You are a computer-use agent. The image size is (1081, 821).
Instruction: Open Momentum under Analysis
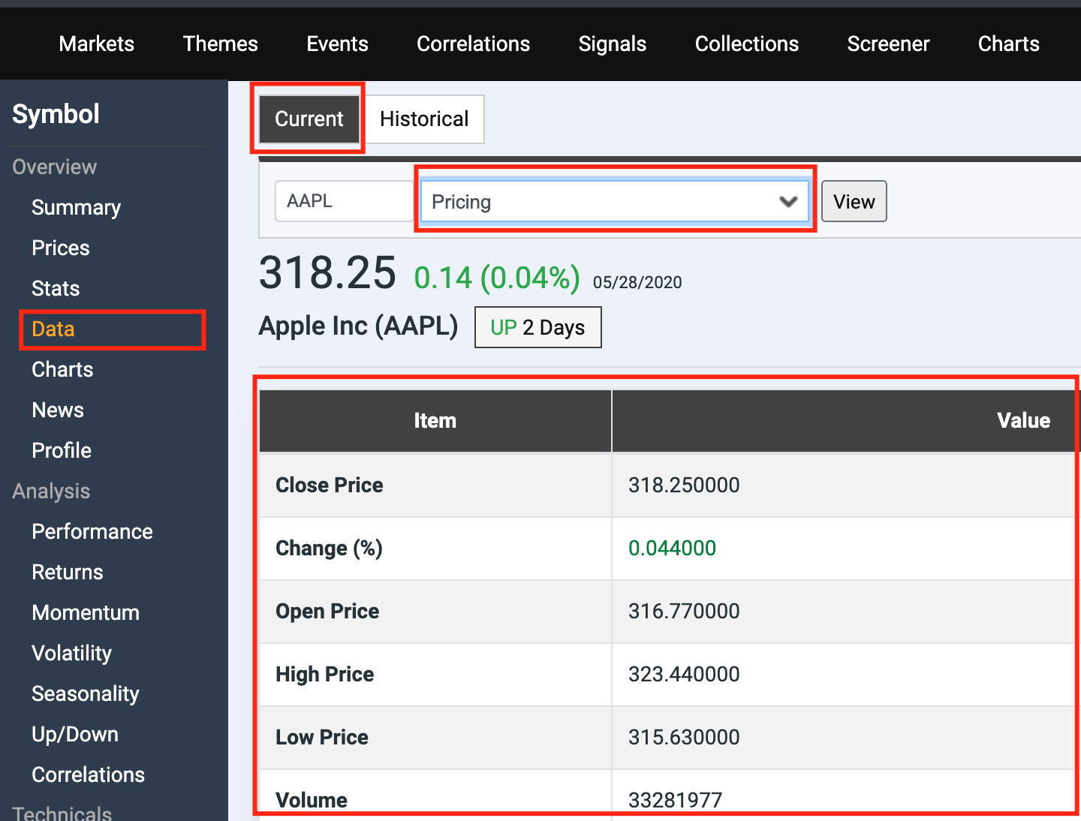tap(86, 612)
